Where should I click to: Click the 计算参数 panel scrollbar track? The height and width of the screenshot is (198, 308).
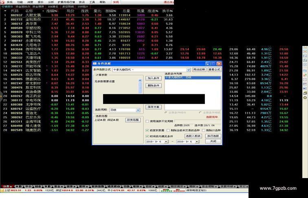[140, 88]
